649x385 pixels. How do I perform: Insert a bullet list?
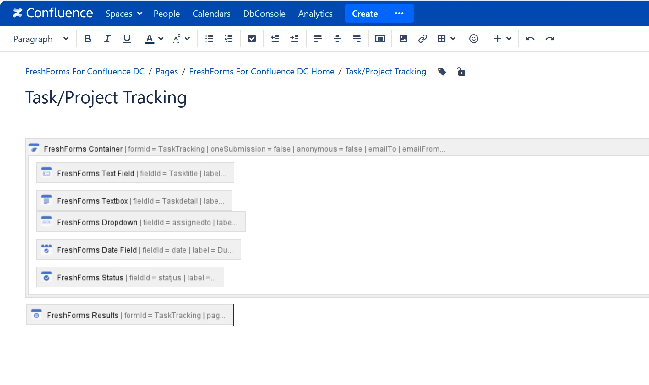[209, 39]
